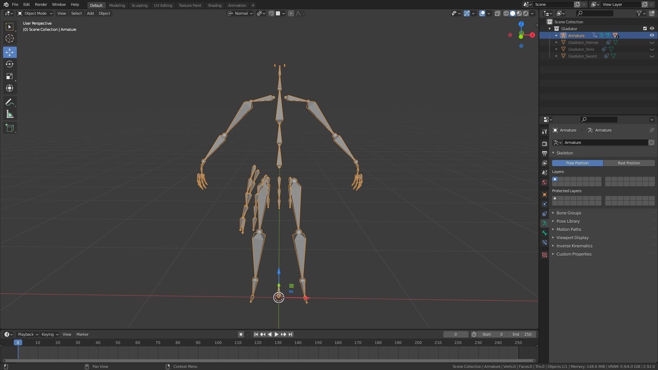Image resolution: width=658 pixels, height=370 pixels.
Task: Click the Rest Position button
Action: pos(629,163)
